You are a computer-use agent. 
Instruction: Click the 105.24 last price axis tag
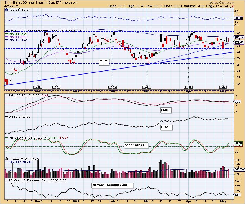(239, 42)
